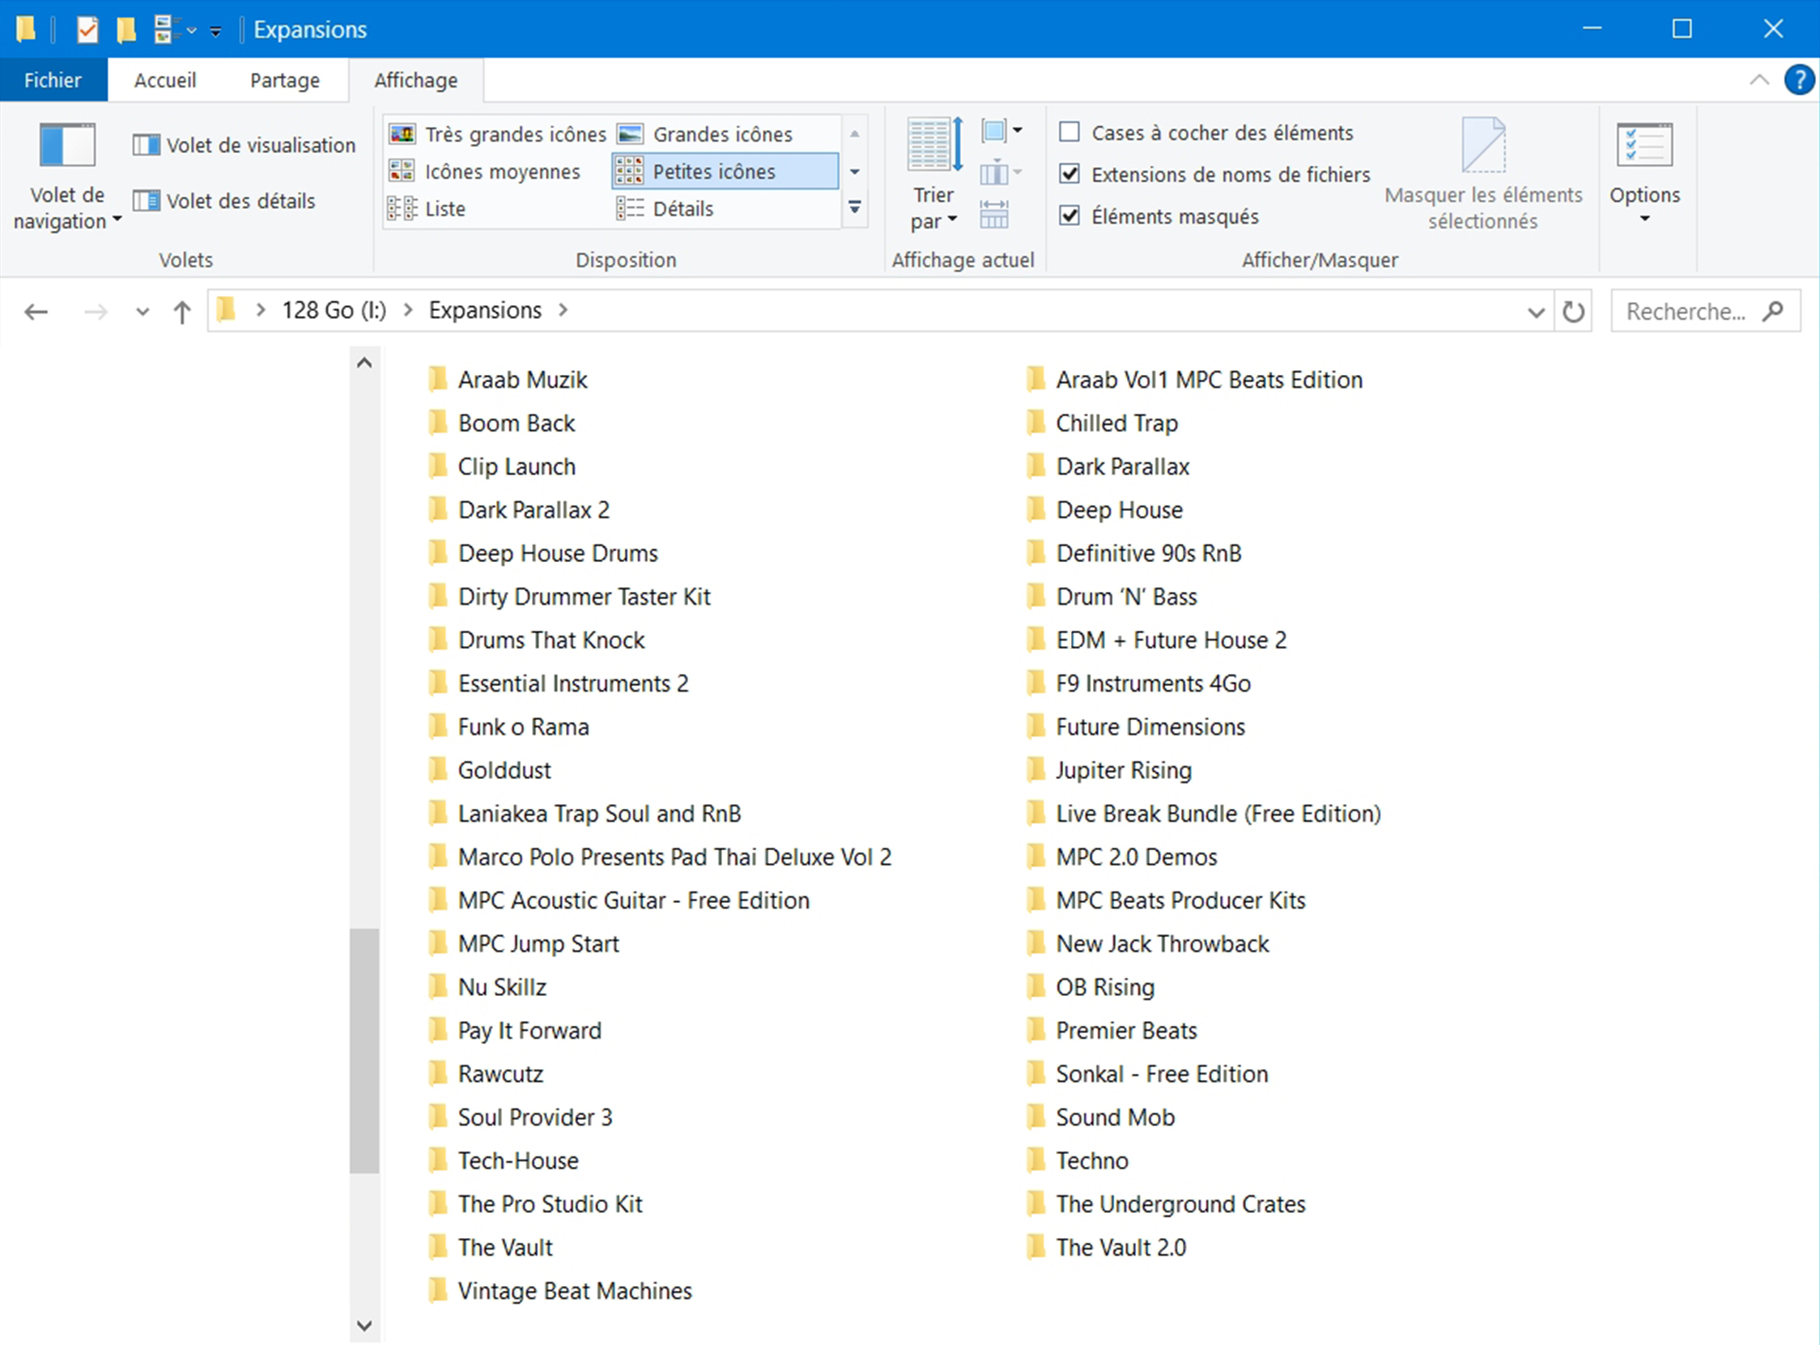The width and height of the screenshot is (1820, 1345).
Task: Expand the layout gallery more arrow
Action: 855,208
